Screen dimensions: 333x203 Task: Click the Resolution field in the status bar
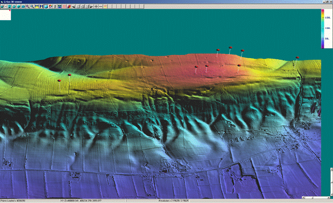coord(173,201)
